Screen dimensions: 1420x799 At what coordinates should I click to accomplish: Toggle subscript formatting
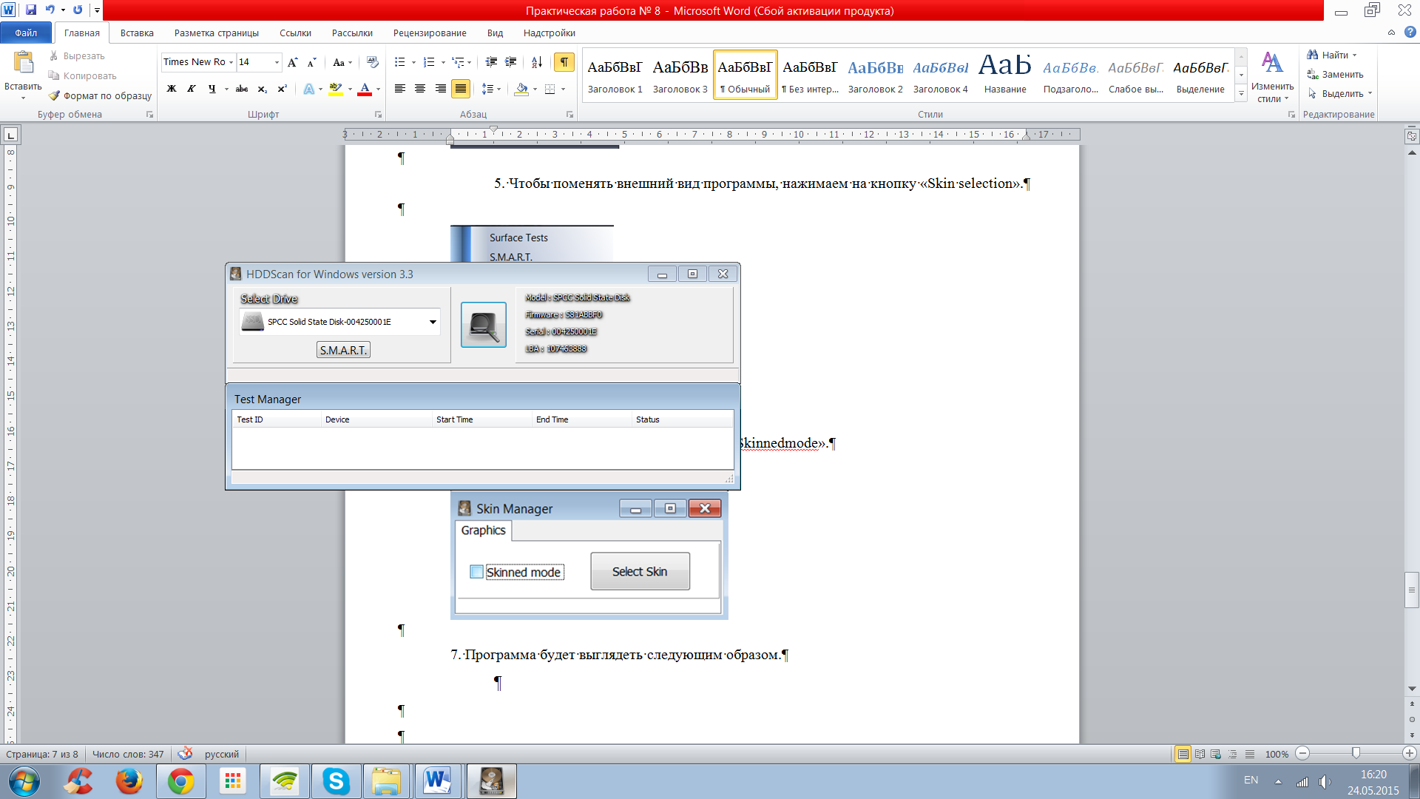point(262,89)
